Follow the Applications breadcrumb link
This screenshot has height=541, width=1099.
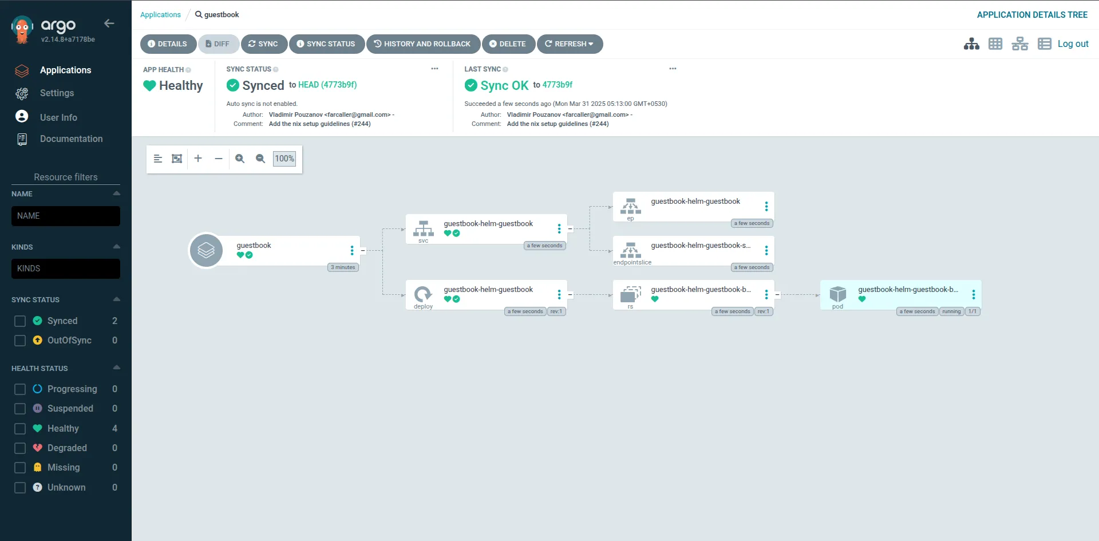160,14
